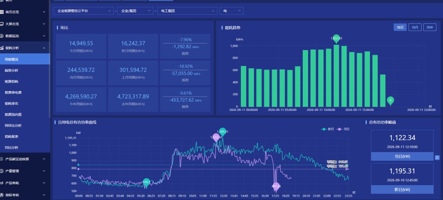Viewport: 443px width, 200px height.
Task: Switch energy trend to 当日
Action: click(400, 27)
